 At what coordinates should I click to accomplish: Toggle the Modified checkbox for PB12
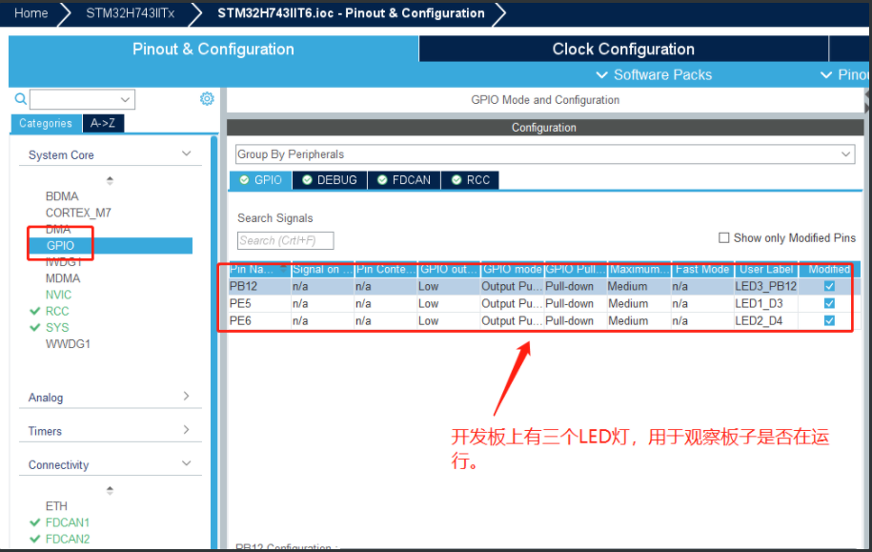point(829,286)
